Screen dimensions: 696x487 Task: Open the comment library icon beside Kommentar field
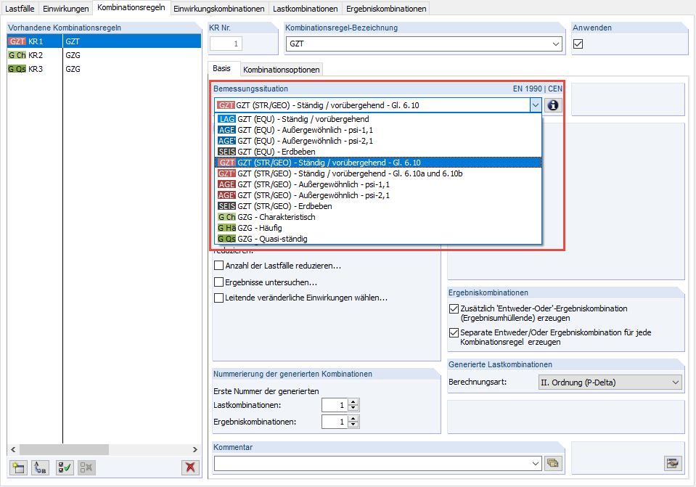tap(552, 462)
